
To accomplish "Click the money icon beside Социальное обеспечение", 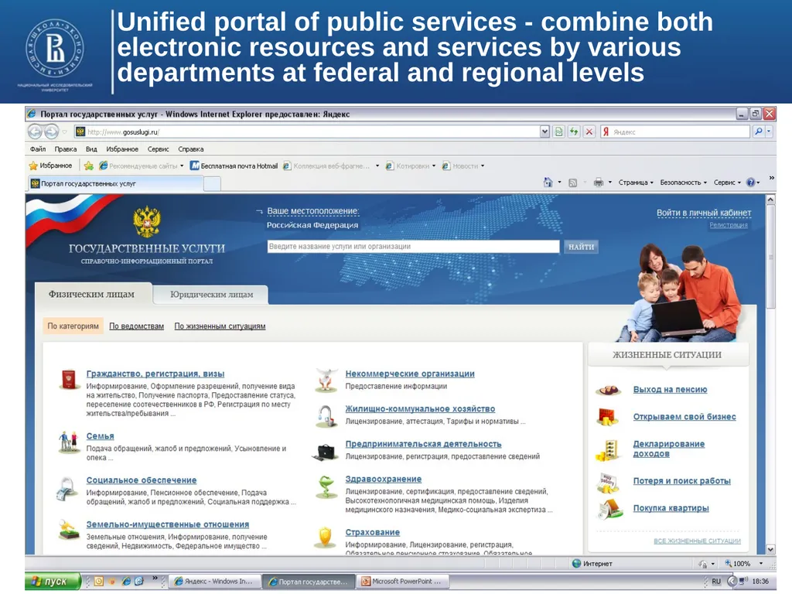I will [x=66, y=489].
